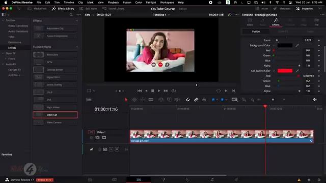Mute the A1 audio track
Viewport: 326px width, 183px height.
coord(117,149)
